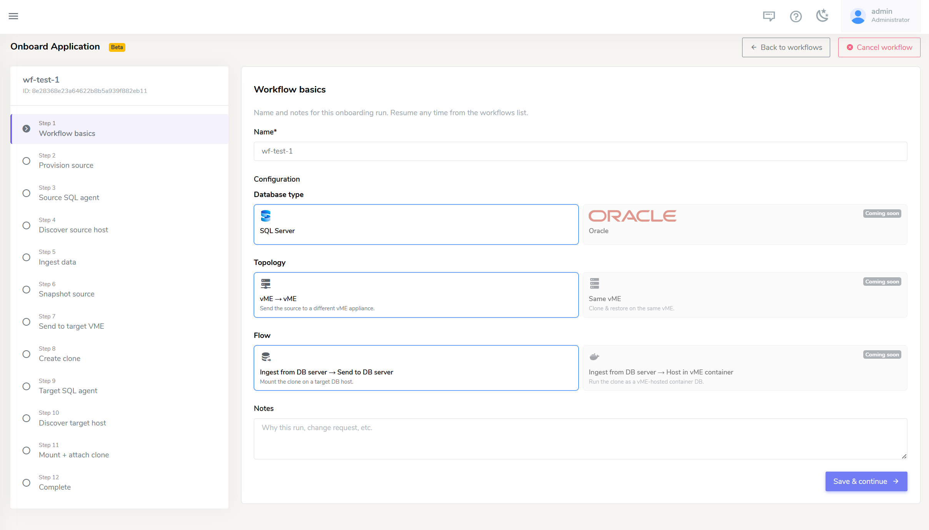Click the admin user avatar
Image resolution: width=929 pixels, height=530 pixels.
click(x=858, y=16)
